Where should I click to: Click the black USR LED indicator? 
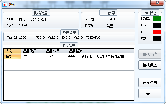157,39
